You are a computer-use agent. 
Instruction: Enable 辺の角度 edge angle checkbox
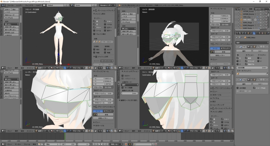coord(238,88)
